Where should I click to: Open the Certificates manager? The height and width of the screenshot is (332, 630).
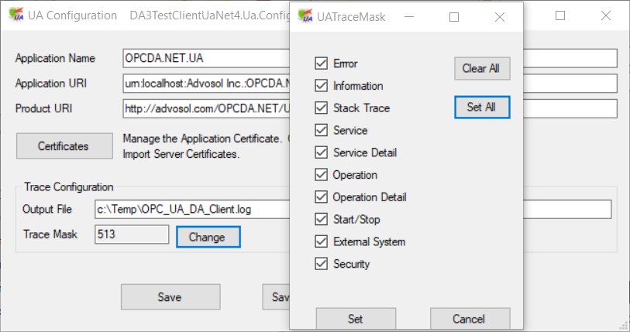(x=64, y=145)
